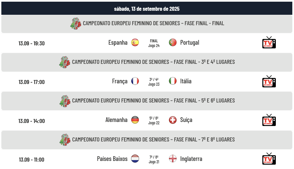Click the championship logo in the Final header

[76, 24]
